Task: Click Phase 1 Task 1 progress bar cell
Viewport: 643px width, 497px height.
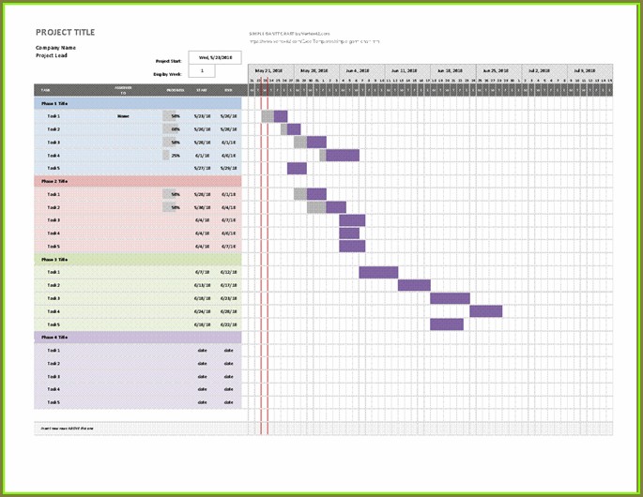Action: click(x=176, y=116)
